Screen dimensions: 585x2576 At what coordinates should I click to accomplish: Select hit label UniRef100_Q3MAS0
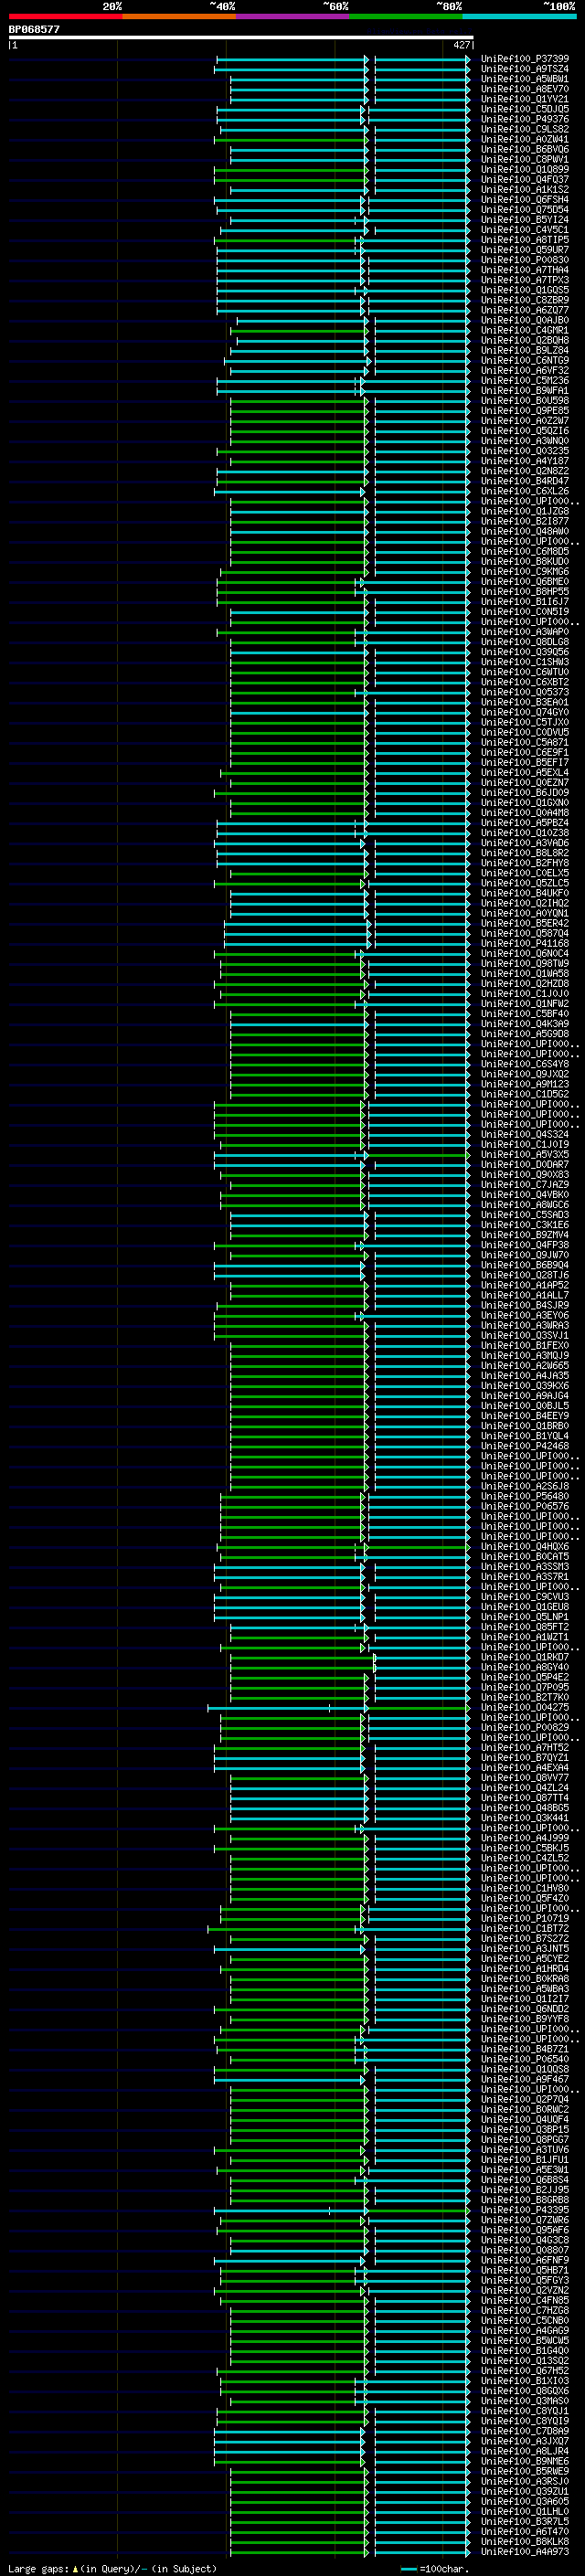(x=525, y=2402)
